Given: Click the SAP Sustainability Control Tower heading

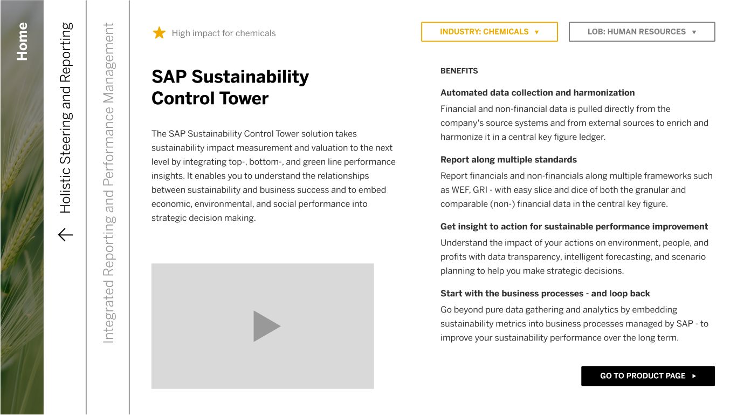Looking at the screenshot, I should [230, 87].
